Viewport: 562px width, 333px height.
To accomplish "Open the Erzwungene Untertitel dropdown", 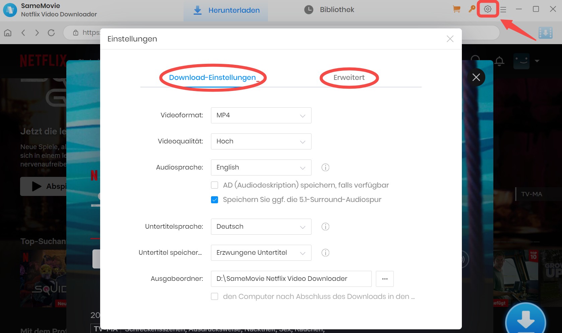I will pos(261,253).
